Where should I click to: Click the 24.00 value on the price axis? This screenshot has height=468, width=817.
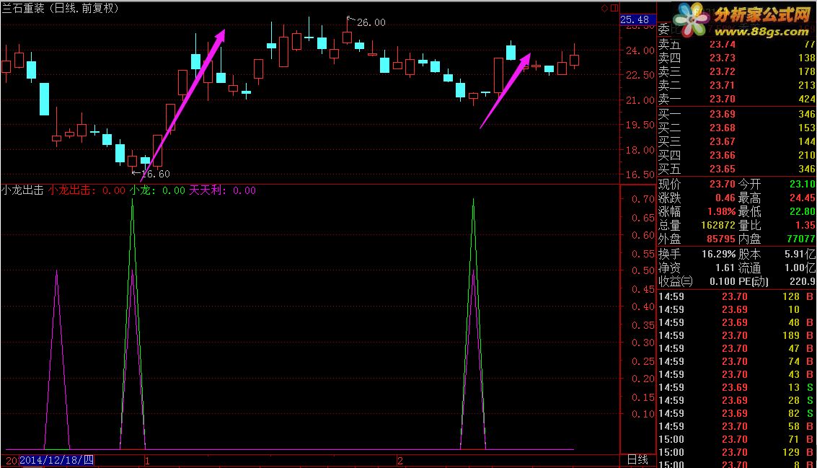pyautogui.click(x=640, y=50)
